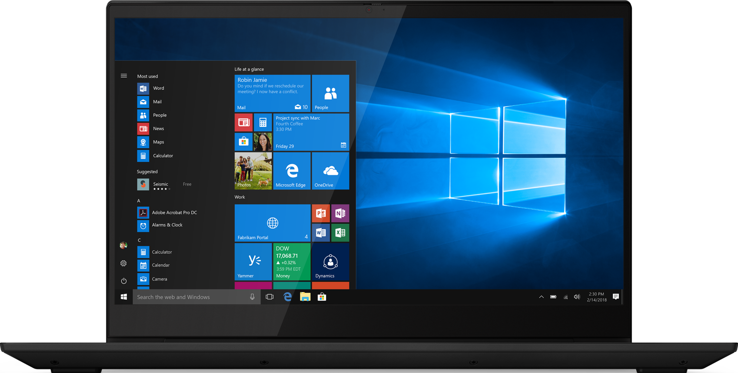Open the small contact photo tile
Image resolution: width=738 pixels, height=373 pixels.
[x=263, y=142]
